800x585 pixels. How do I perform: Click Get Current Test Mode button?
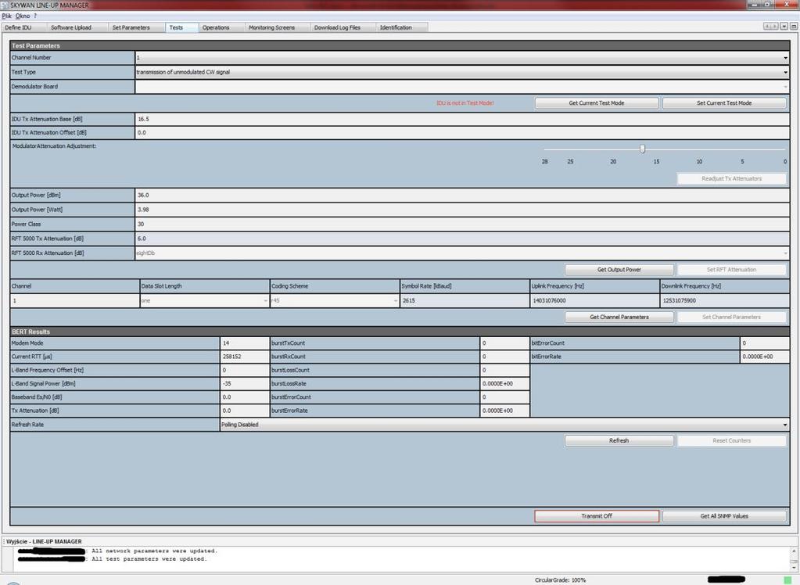click(597, 103)
